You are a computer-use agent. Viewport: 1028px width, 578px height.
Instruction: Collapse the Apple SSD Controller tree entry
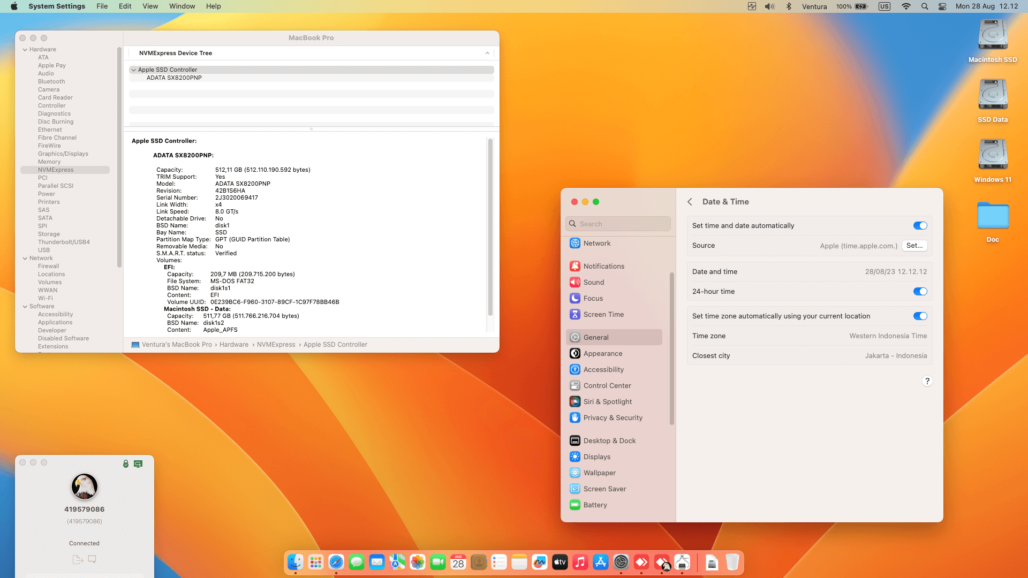click(x=133, y=70)
